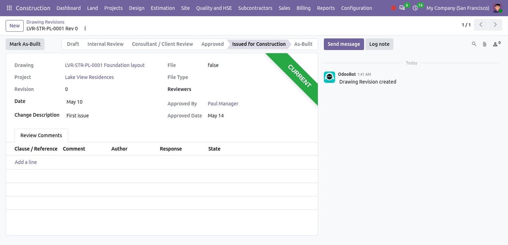Viewport: 508px width, 245px height.
Task: Select the Review Comments tab
Action: point(41,135)
